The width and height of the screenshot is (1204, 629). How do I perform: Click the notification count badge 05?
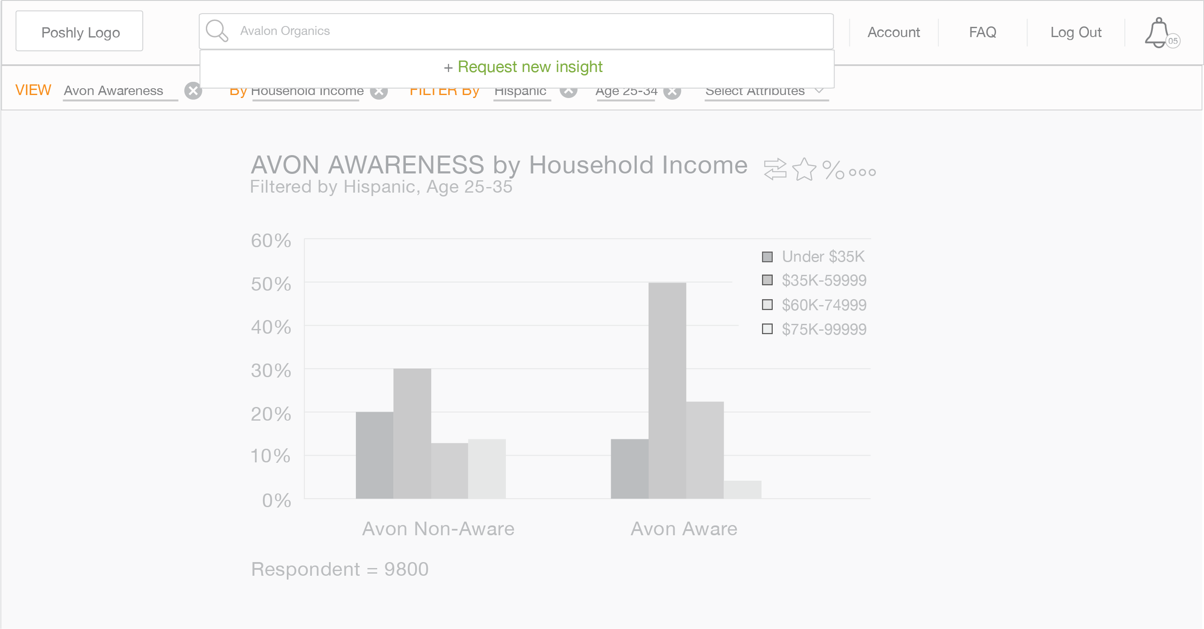coord(1173,41)
